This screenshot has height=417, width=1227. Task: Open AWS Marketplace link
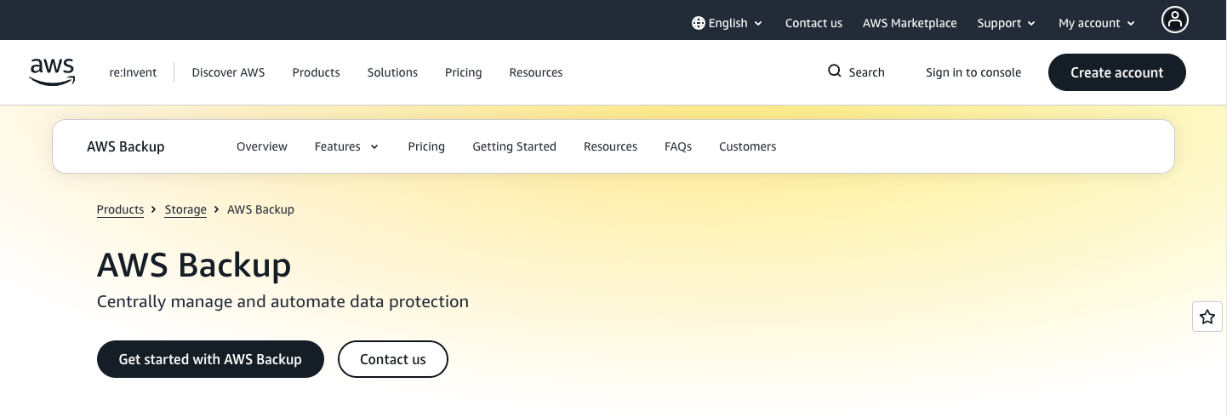[910, 23]
